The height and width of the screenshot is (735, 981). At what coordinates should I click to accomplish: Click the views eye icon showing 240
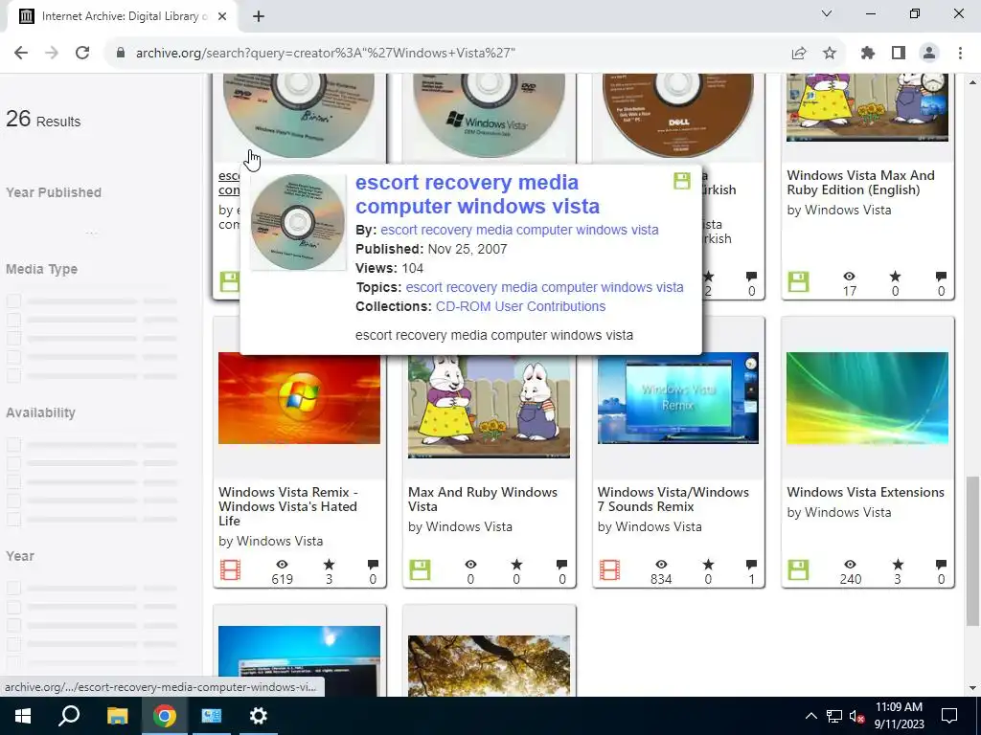pos(851,565)
